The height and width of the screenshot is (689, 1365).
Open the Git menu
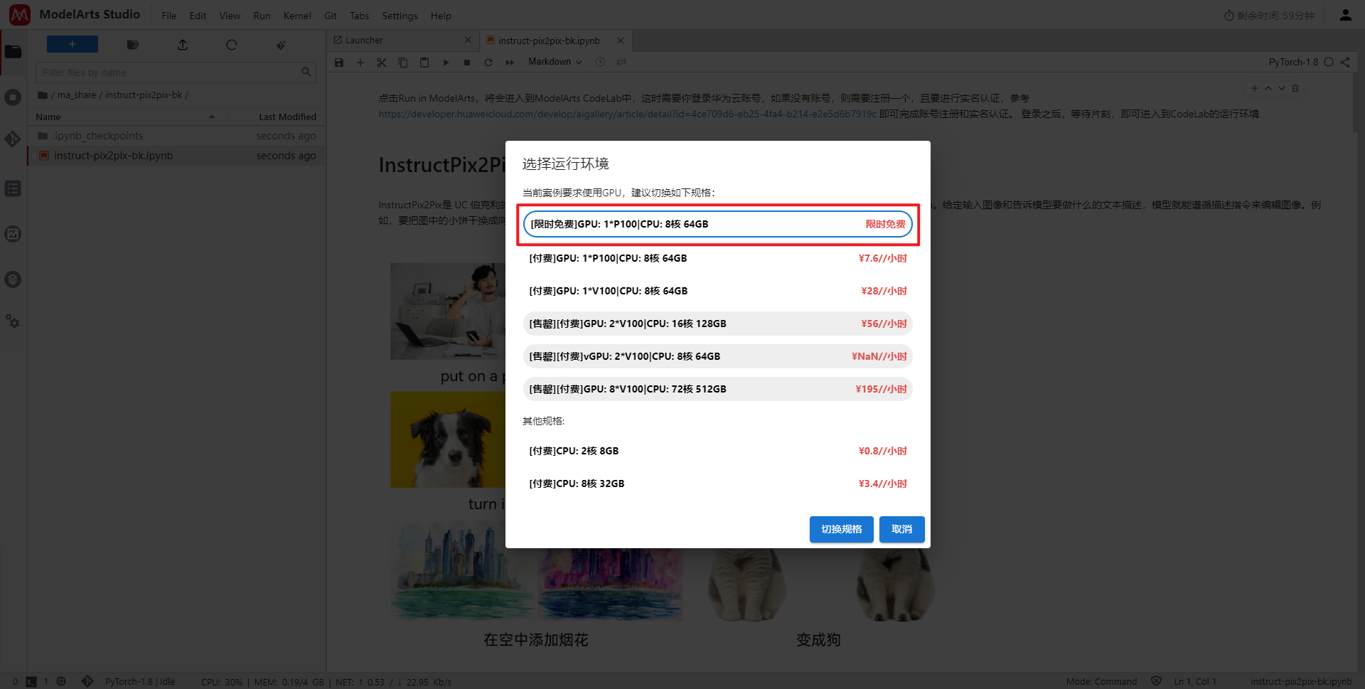[x=331, y=16]
